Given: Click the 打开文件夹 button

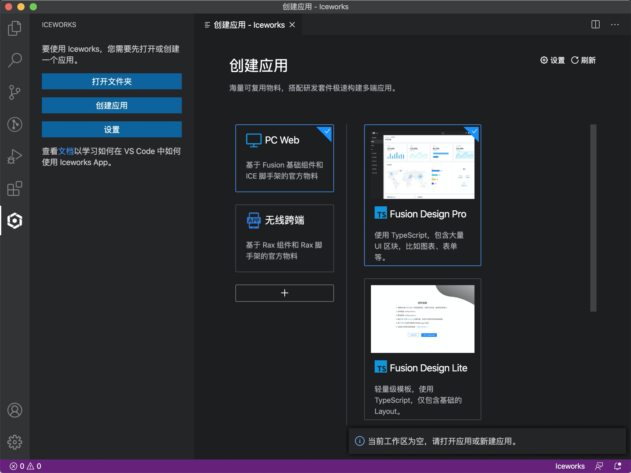Looking at the screenshot, I should (x=112, y=81).
